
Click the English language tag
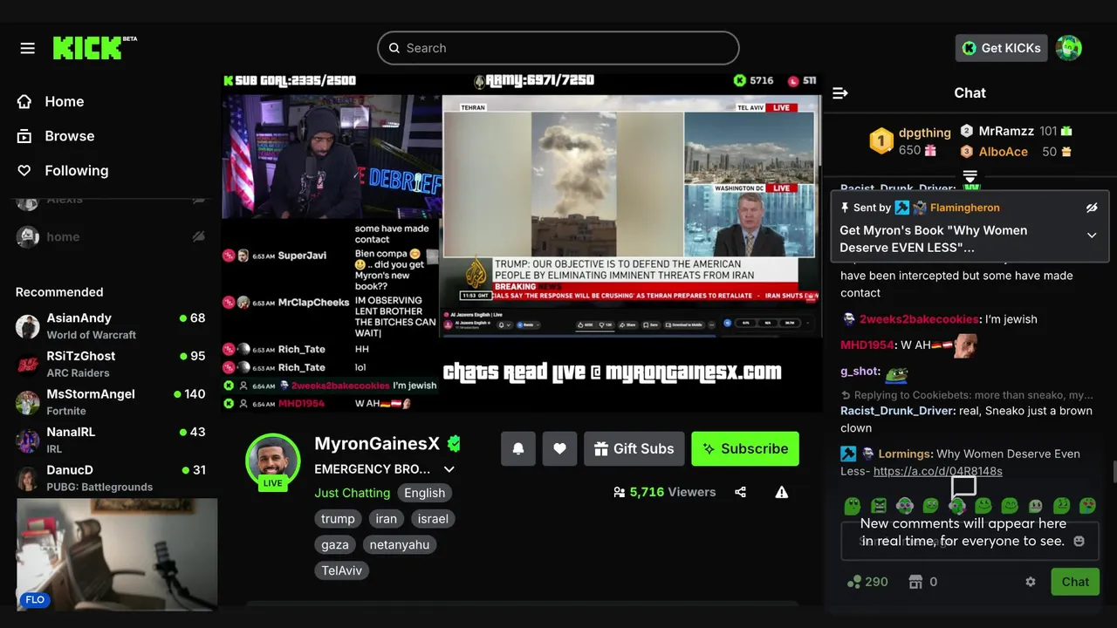pyautogui.click(x=424, y=493)
